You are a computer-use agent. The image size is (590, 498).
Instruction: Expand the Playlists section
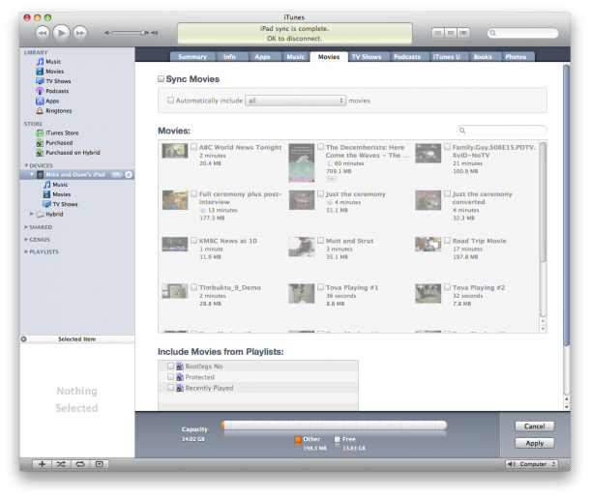26,251
